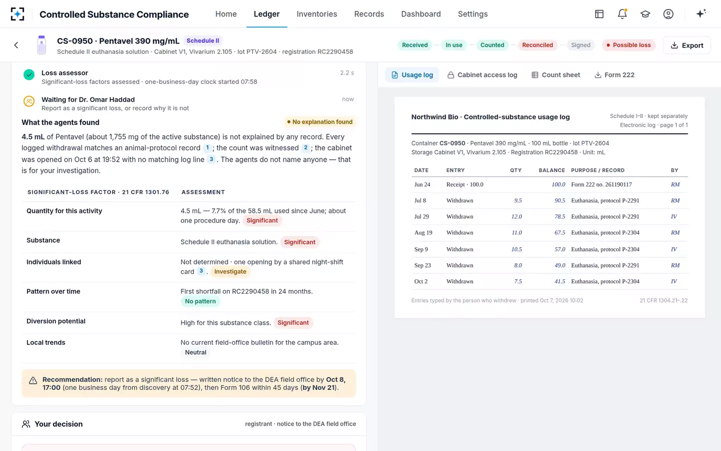This screenshot has width=721, height=451.
Task: Download Form 222
Action: [614, 75]
